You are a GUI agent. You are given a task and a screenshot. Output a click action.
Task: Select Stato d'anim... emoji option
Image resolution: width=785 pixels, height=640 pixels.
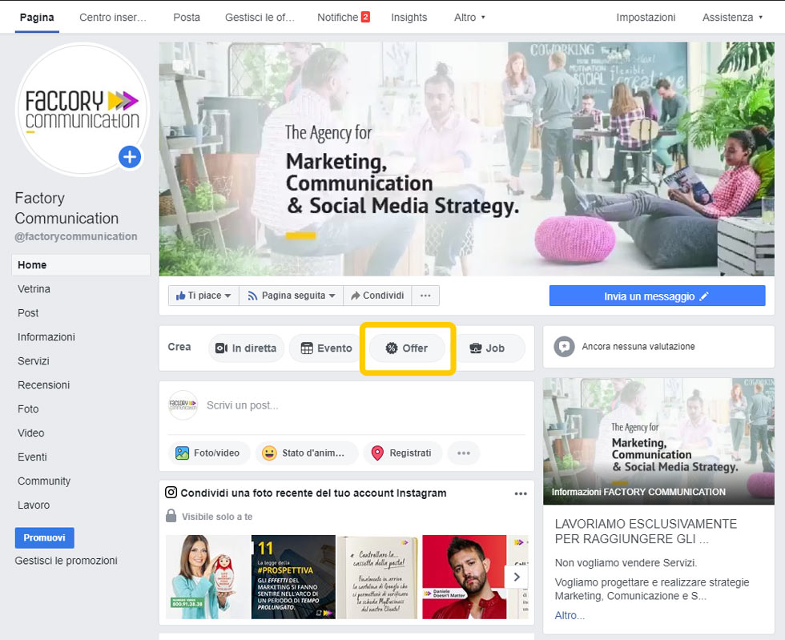307,453
